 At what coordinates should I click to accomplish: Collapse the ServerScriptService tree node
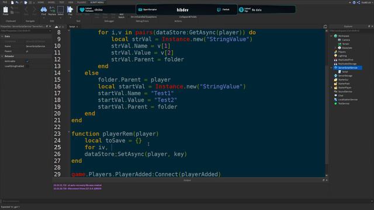point(331,68)
